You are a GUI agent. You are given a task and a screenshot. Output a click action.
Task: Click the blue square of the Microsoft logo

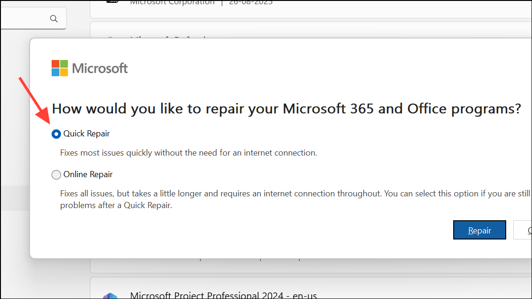click(55, 71)
